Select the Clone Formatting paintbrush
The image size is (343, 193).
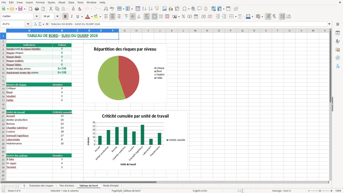coord(73,9)
